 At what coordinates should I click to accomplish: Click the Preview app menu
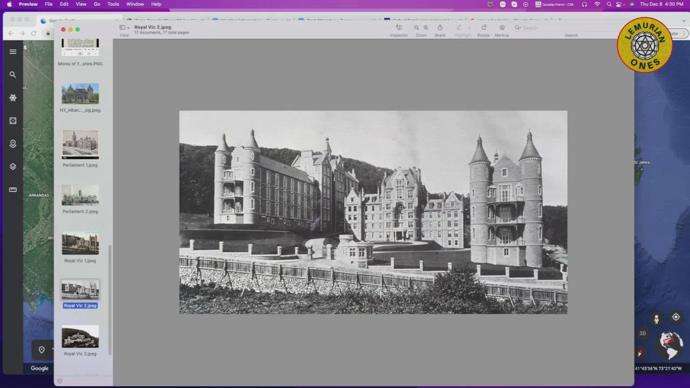point(28,4)
